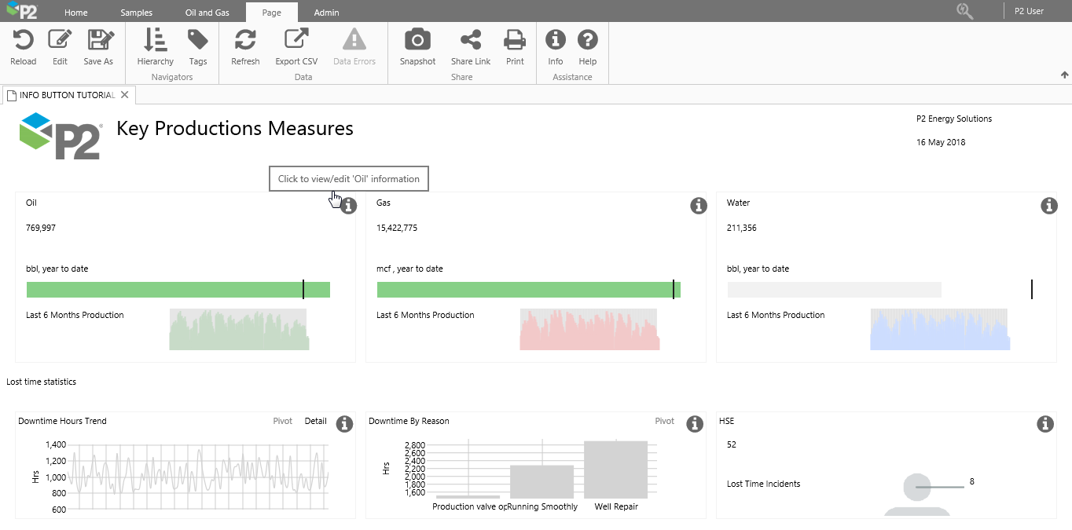
Task: Take a Snapshot of the page
Action: [x=417, y=41]
